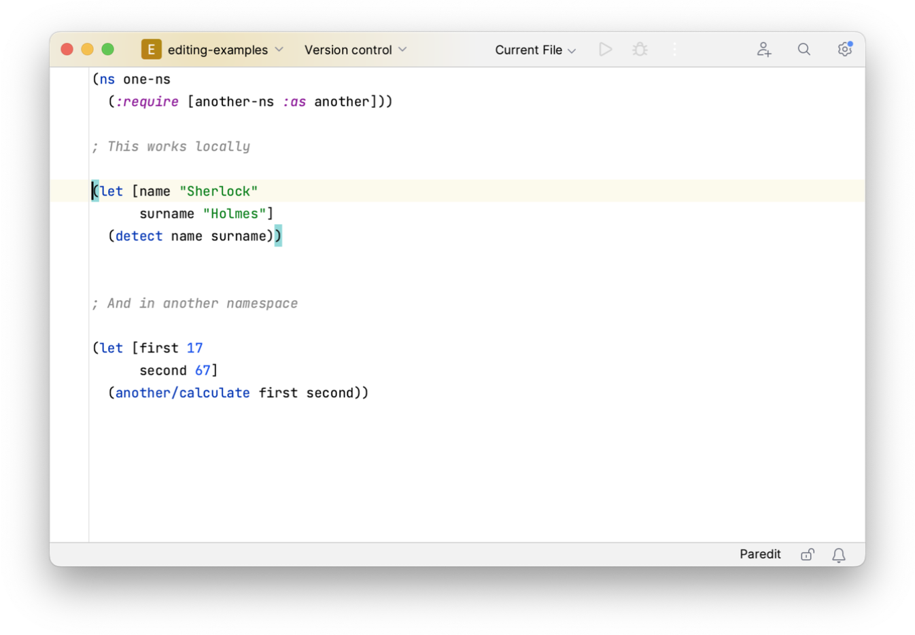Click the editing-examples project icon badge
Viewport: 915px width, 635px height.
[x=151, y=50]
